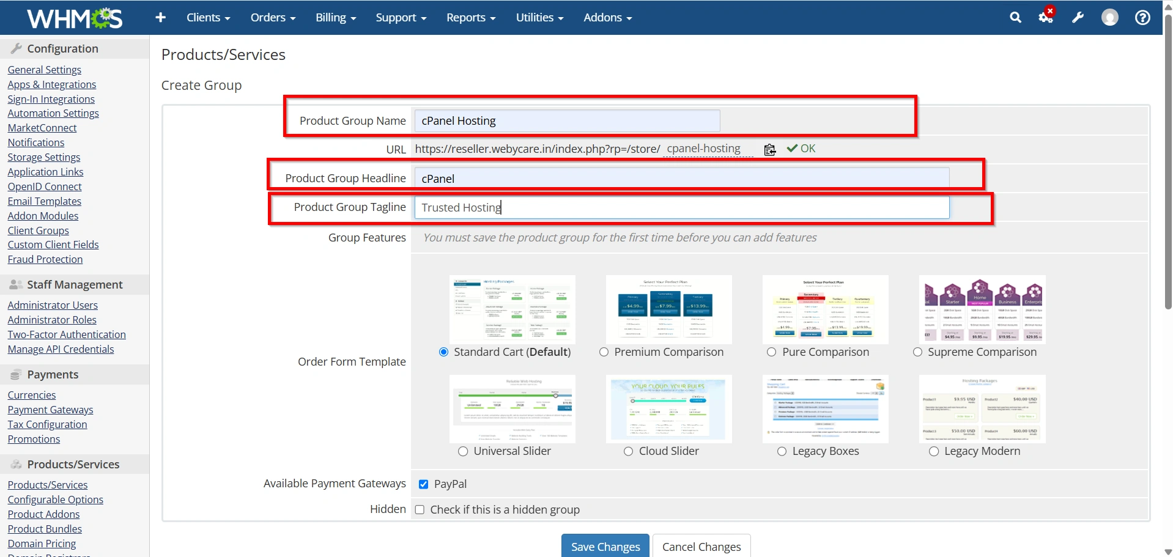The width and height of the screenshot is (1173, 557).
Task: Click the Configuration wrench sidebar icon
Action: click(17, 48)
